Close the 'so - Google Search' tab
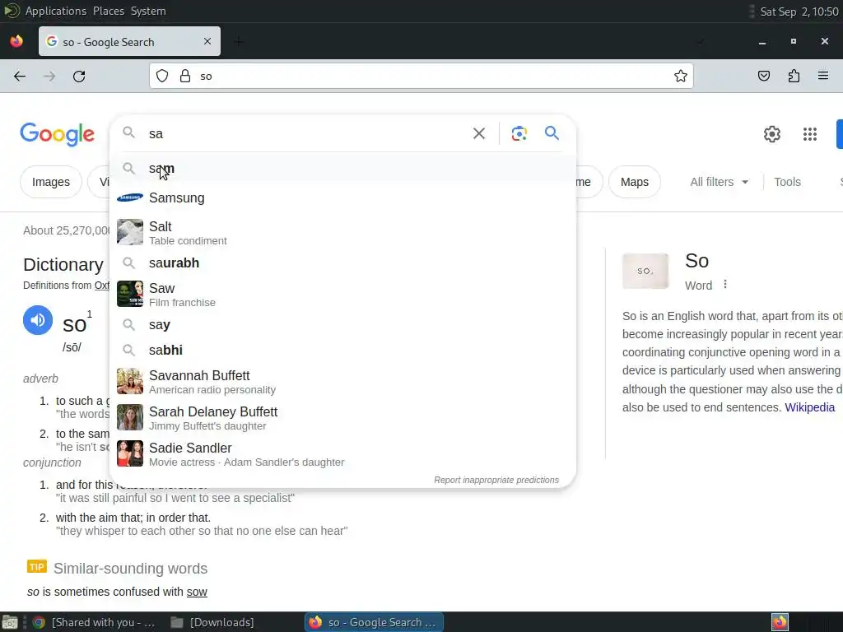Viewport: 843px width, 632px height. pos(207,41)
